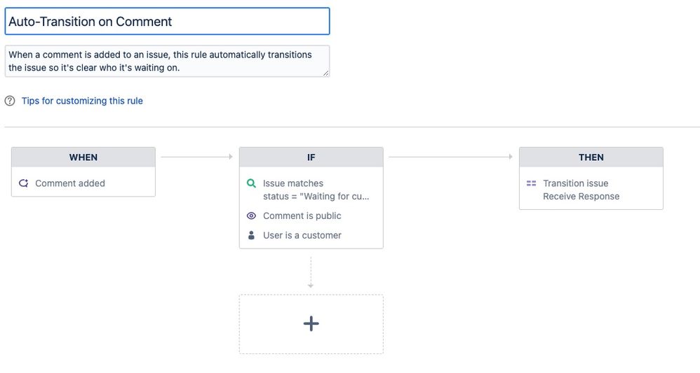Click the Comment is public eye icon

point(251,216)
